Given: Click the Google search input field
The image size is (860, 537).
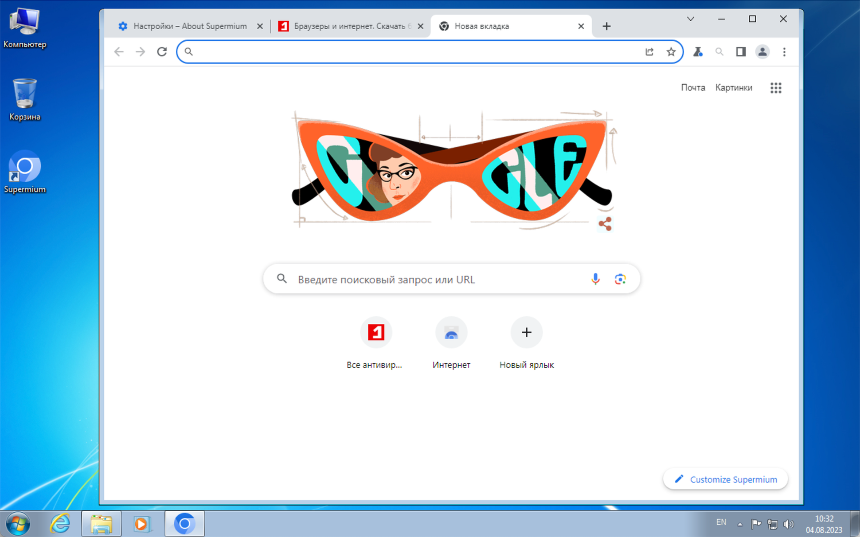Looking at the screenshot, I should (452, 279).
